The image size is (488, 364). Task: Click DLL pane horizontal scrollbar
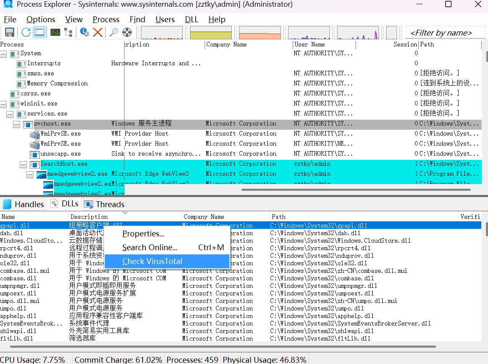[x=223, y=346]
